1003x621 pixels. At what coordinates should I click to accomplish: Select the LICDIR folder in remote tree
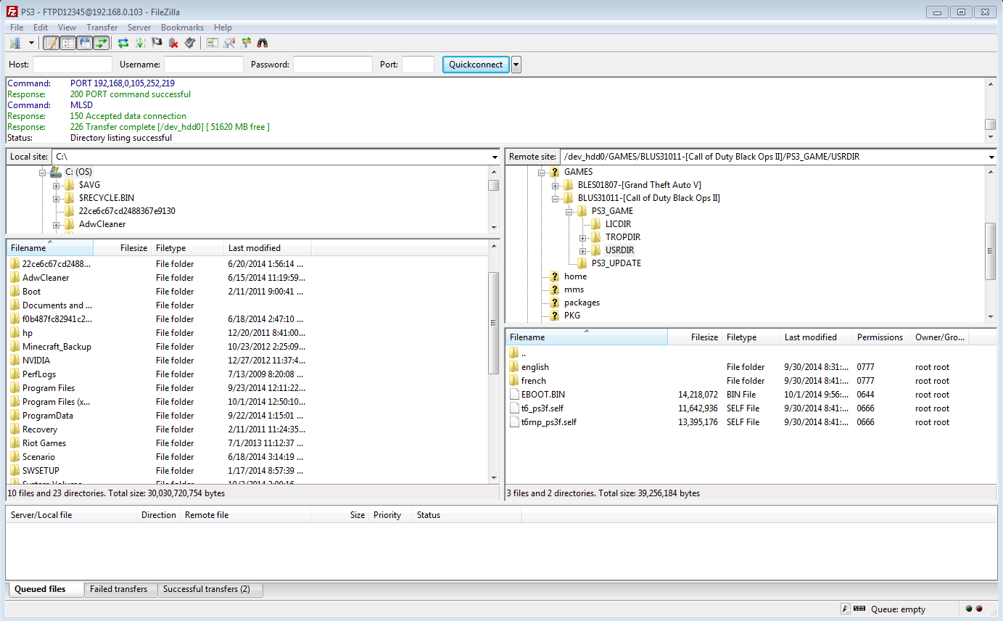coord(619,224)
